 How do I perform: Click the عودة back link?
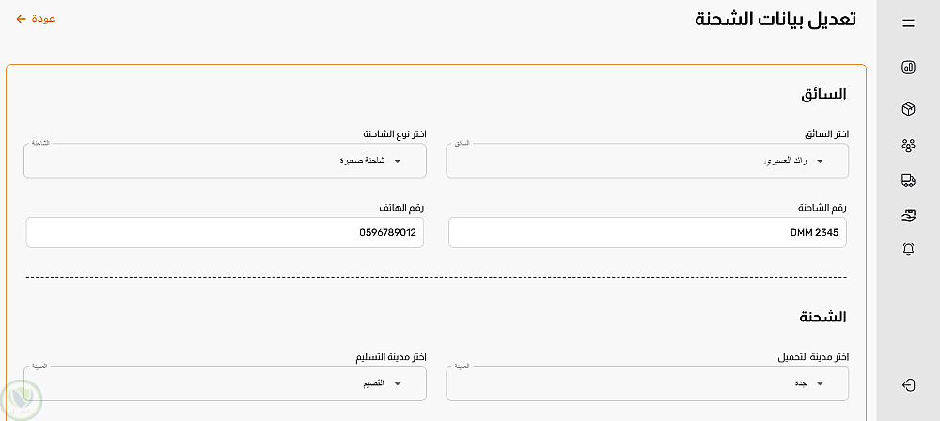point(43,19)
